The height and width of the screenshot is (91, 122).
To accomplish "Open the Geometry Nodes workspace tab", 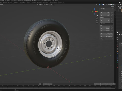I will pos(53,3).
